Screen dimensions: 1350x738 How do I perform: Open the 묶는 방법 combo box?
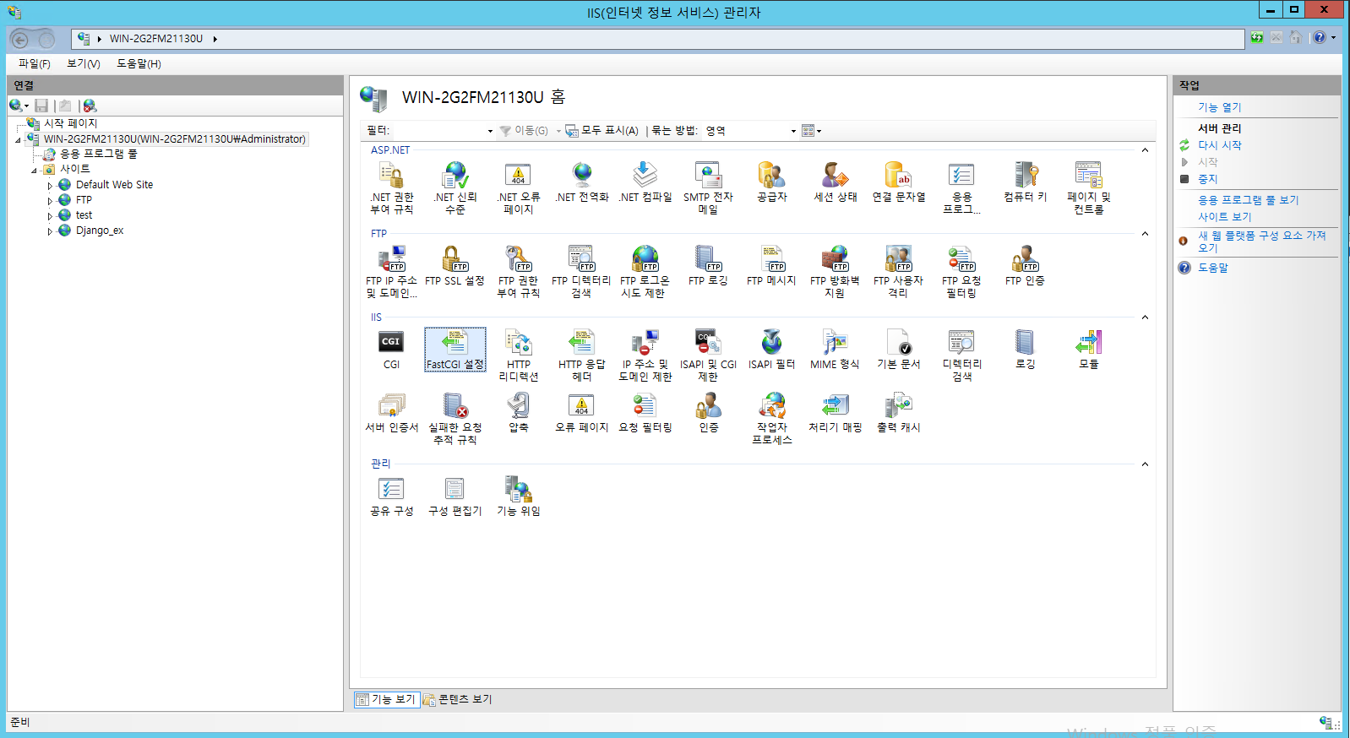(751, 131)
